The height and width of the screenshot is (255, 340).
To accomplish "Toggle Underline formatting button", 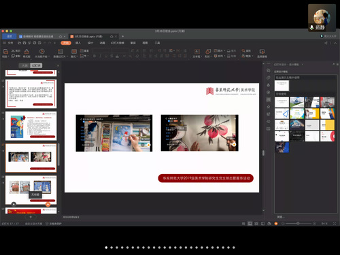I will coord(106,56).
